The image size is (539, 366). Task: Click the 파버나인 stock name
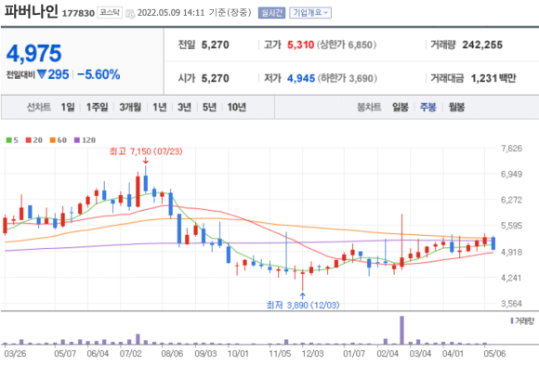point(31,12)
